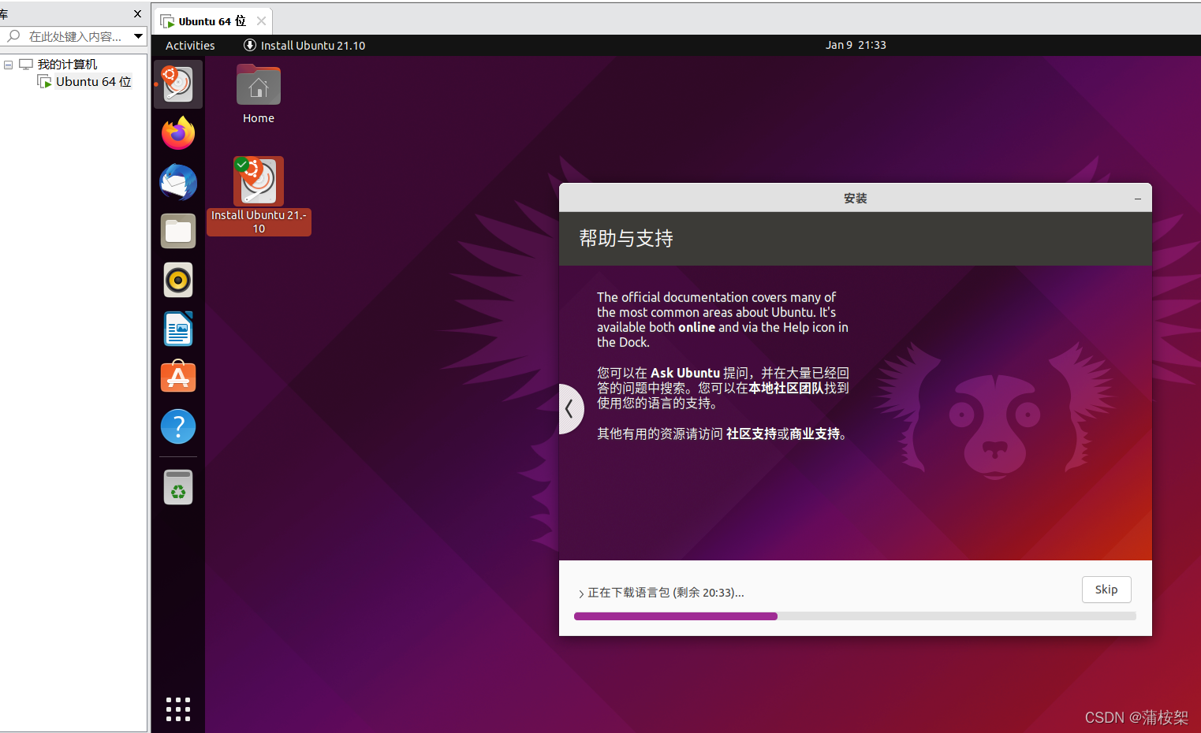Show Applications grid button

pyautogui.click(x=178, y=709)
